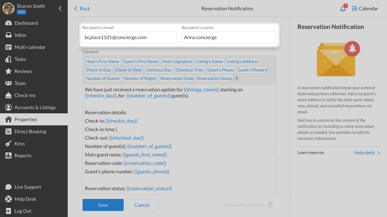Open the Help Desk lifebuoy icon
387x217 pixels.
(x=8, y=199)
